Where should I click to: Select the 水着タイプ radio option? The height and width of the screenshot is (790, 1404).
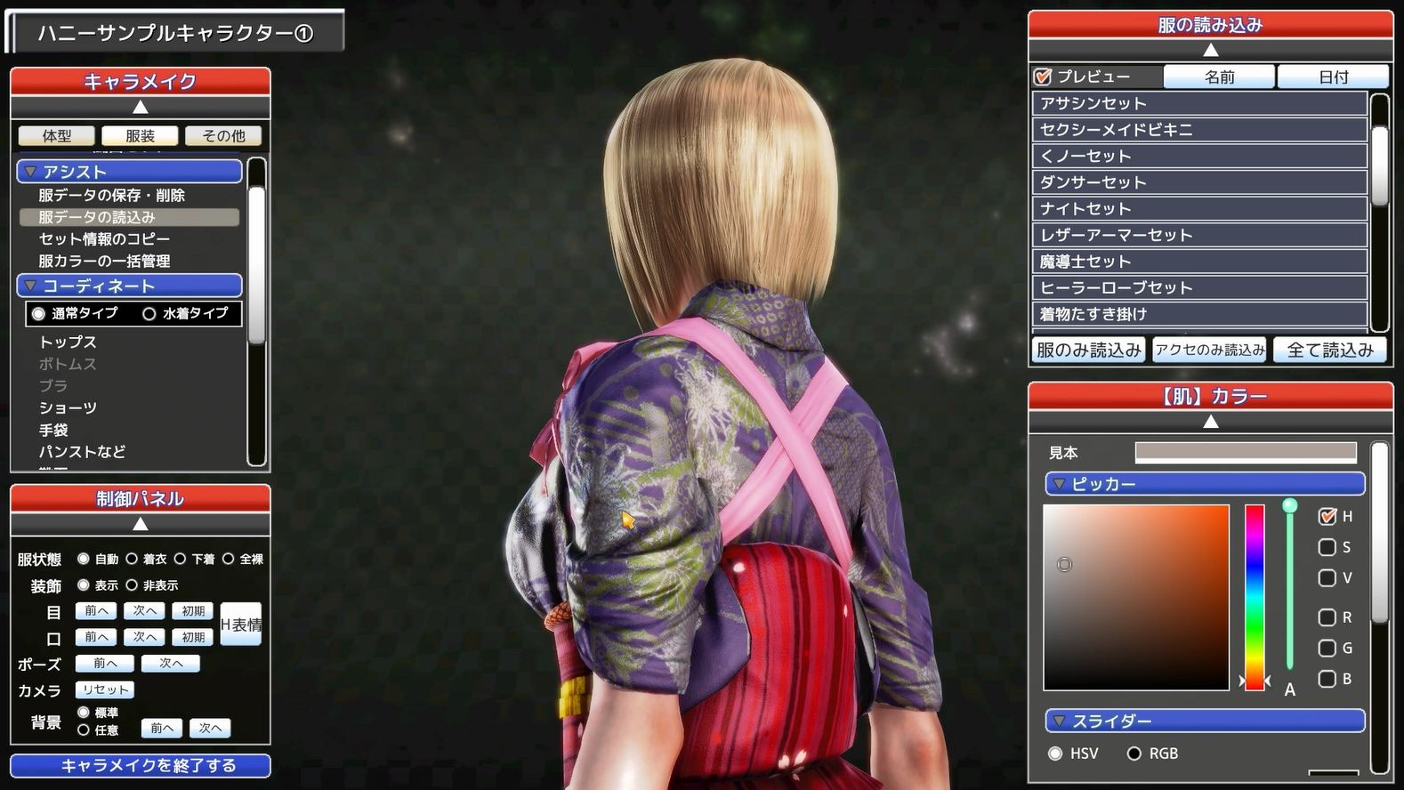(149, 313)
